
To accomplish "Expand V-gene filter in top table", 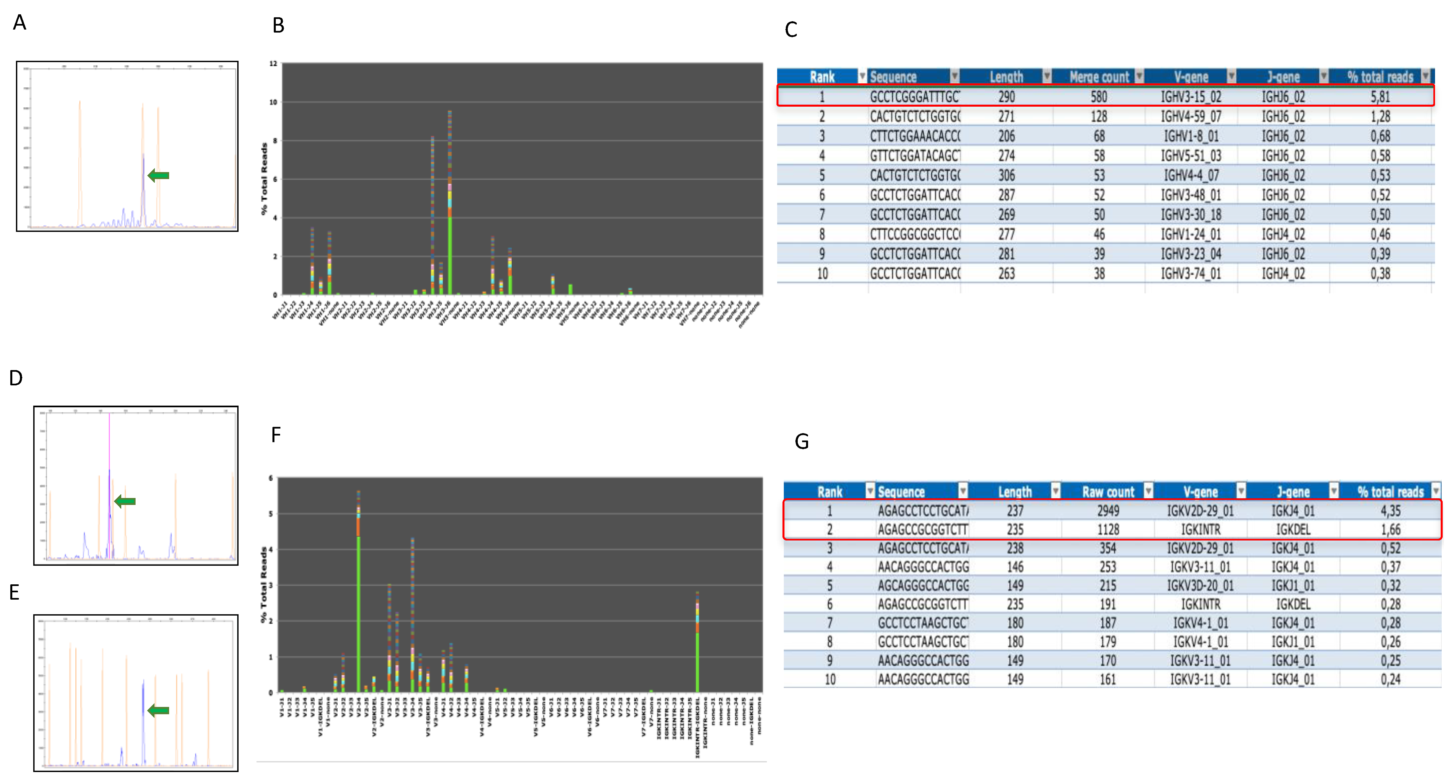I will pyautogui.click(x=1231, y=76).
